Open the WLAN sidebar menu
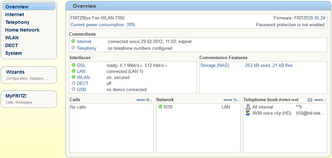 pos(12,38)
